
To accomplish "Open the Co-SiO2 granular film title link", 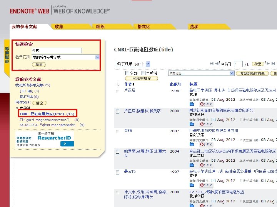I will 217,192.
